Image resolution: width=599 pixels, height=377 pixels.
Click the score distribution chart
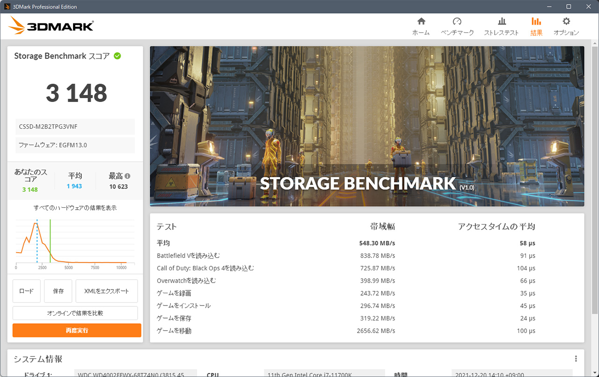pyautogui.click(x=71, y=244)
